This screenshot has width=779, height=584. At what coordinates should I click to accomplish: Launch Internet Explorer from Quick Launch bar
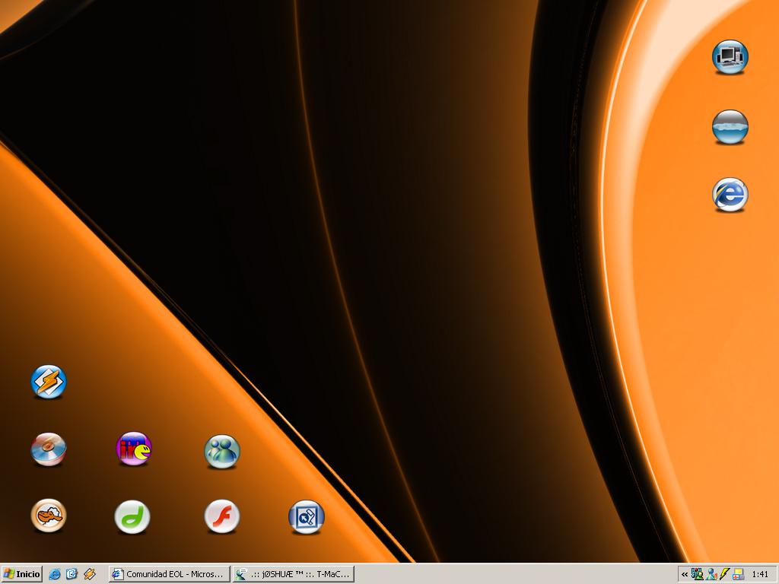pos(55,574)
